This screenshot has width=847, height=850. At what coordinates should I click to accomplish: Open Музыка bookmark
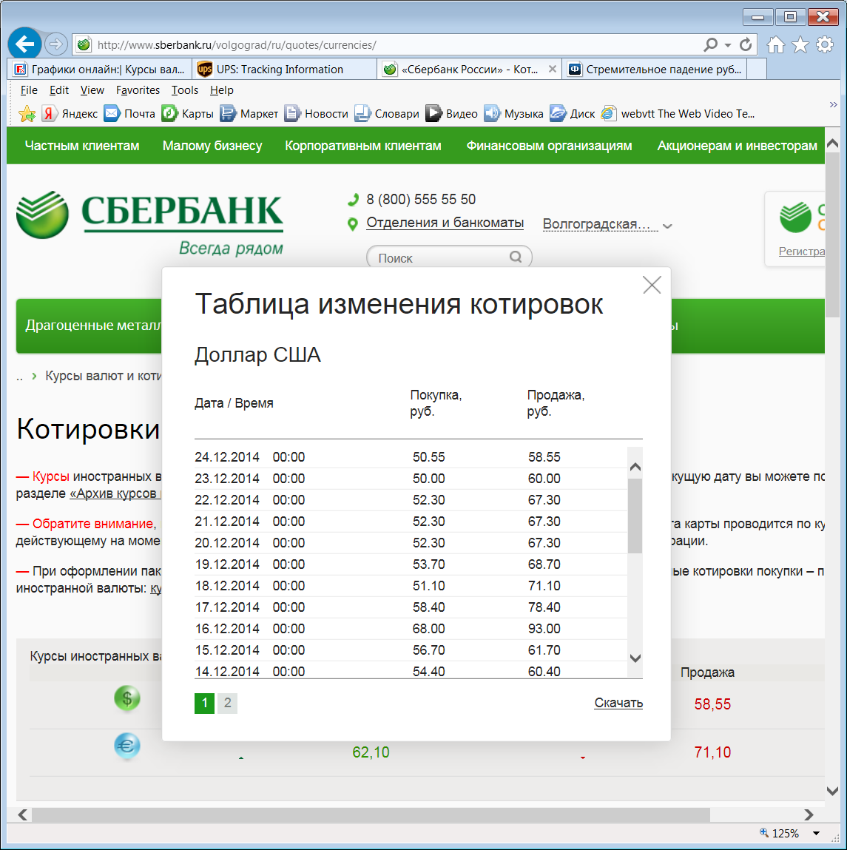[x=513, y=114]
